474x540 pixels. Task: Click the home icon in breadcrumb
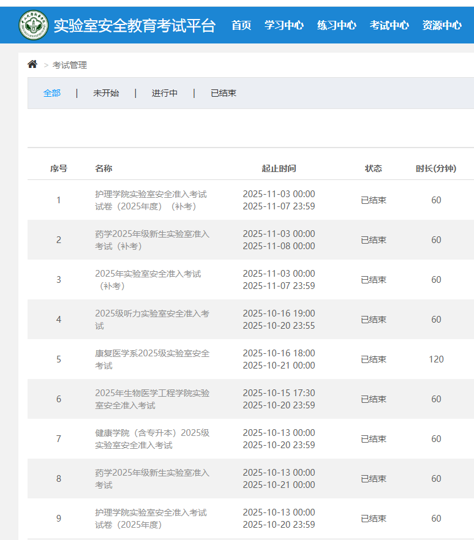(x=32, y=64)
